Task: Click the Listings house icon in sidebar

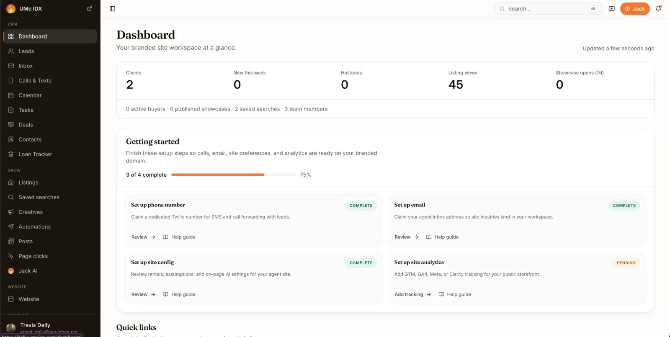Action: 11,183
